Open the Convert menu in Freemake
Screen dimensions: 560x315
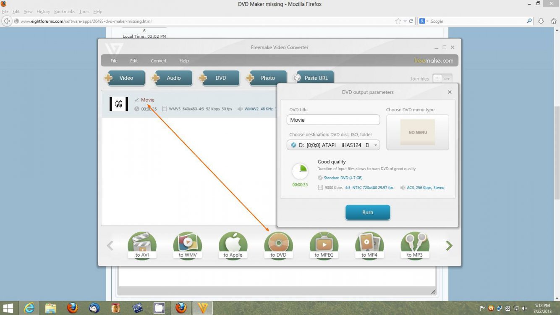point(159,61)
